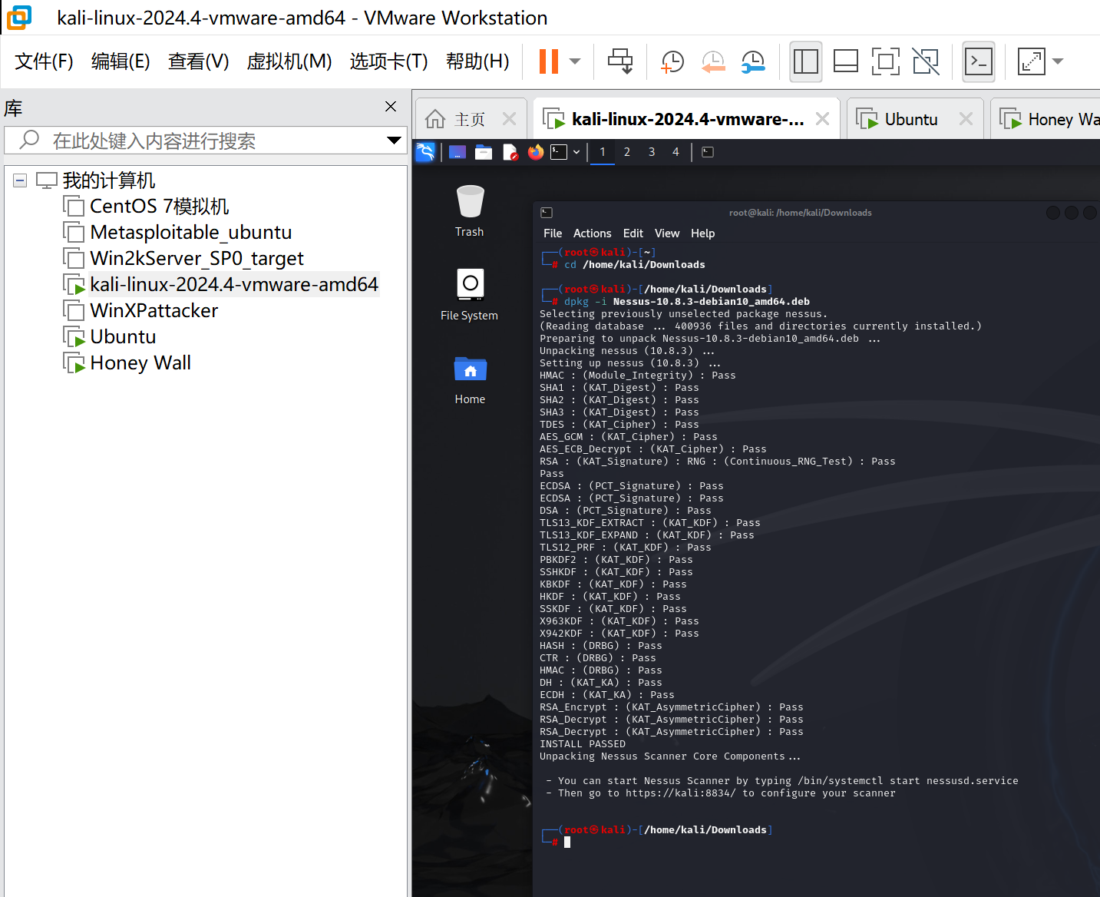Switch to workspace 3
Screen dimensions: 1100x897
point(652,152)
